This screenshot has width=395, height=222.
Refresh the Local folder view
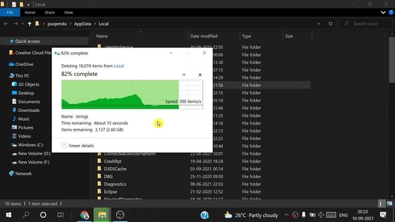pos(330,23)
